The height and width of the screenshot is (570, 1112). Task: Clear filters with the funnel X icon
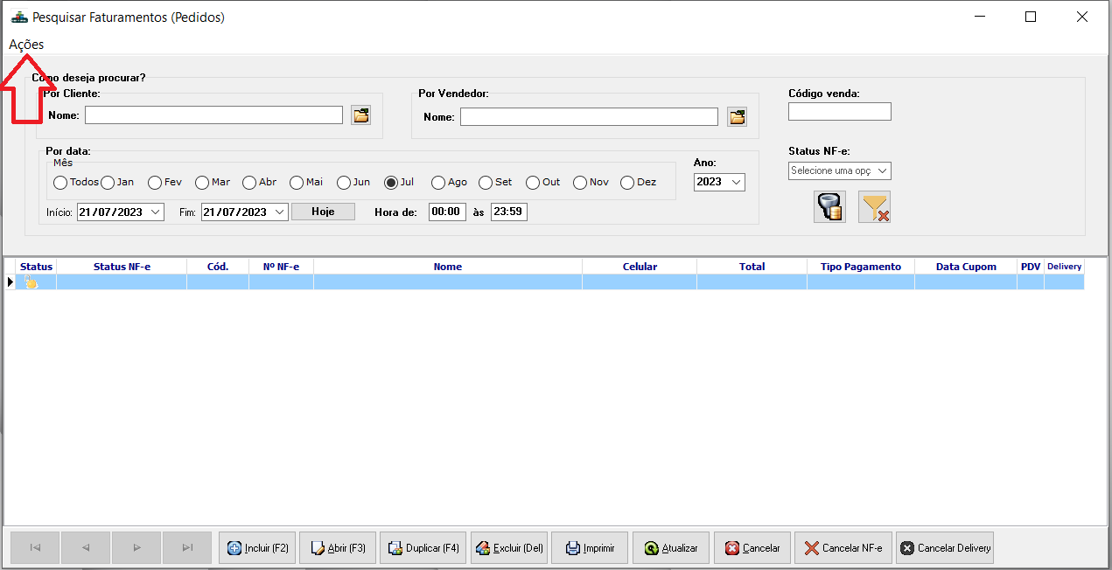[x=874, y=207]
